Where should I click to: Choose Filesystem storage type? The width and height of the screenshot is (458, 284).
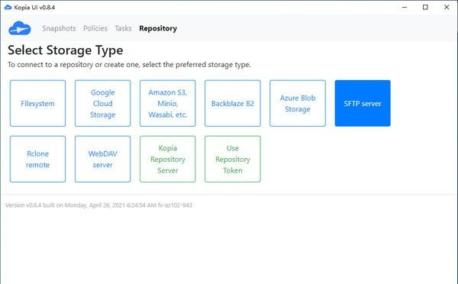pos(37,103)
